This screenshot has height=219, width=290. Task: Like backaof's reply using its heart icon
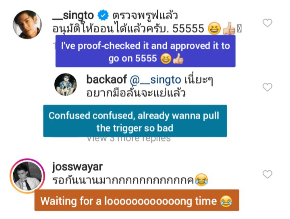[267, 87]
